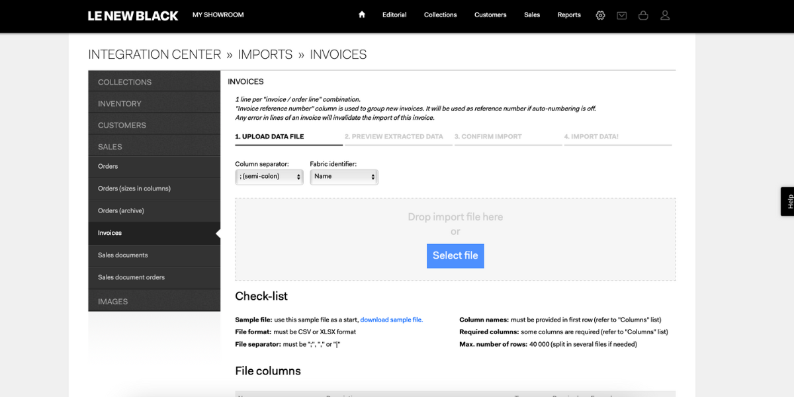Expand the Images sidebar section

(154, 301)
